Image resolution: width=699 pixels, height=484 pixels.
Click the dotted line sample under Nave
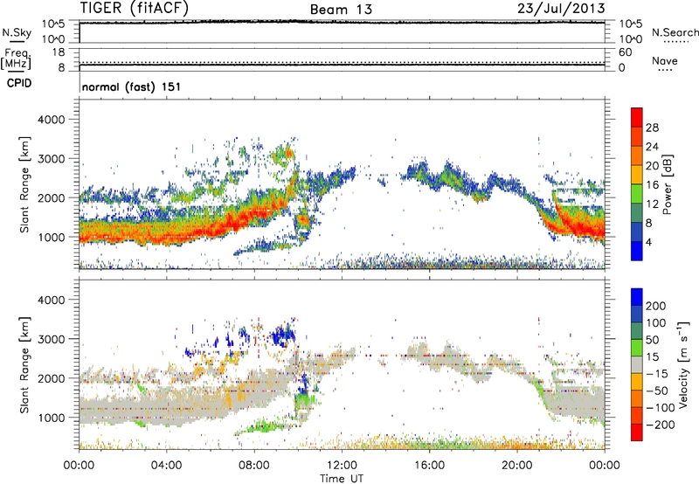click(665, 71)
